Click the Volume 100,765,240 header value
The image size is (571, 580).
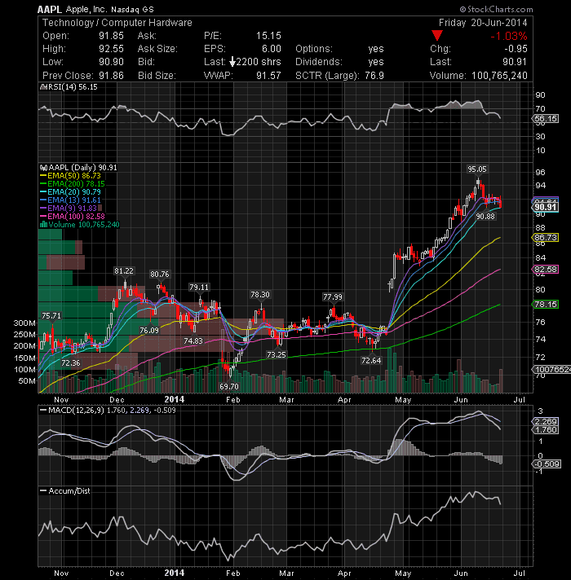(499, 76)
